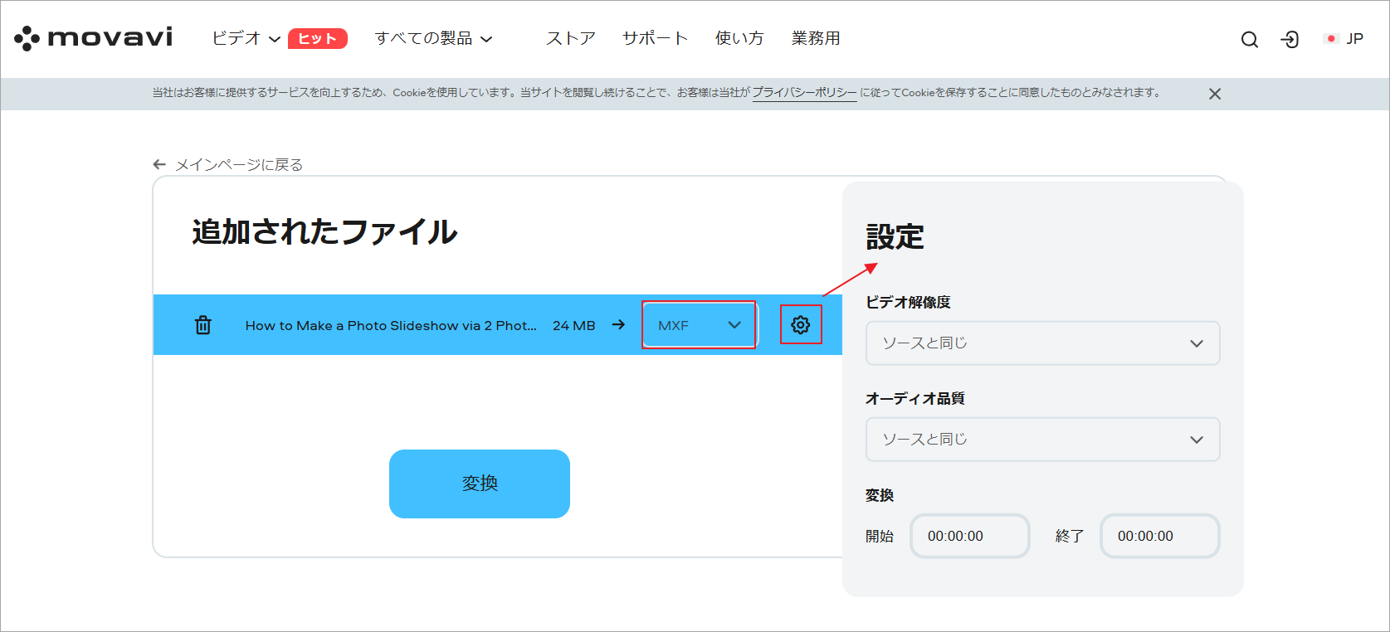
Task: Open the サポート menu item
Action: click(x=656, y=38)
